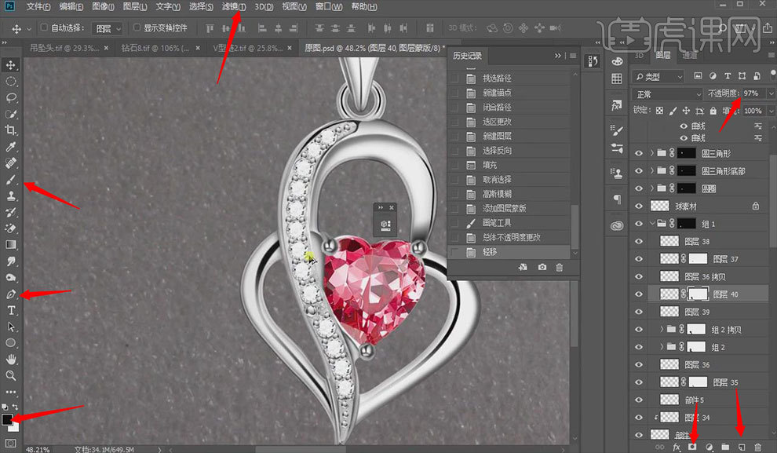Click the background color swatch
The height and width of the screenshot is (453, 777).
click(x=15, y=427)
